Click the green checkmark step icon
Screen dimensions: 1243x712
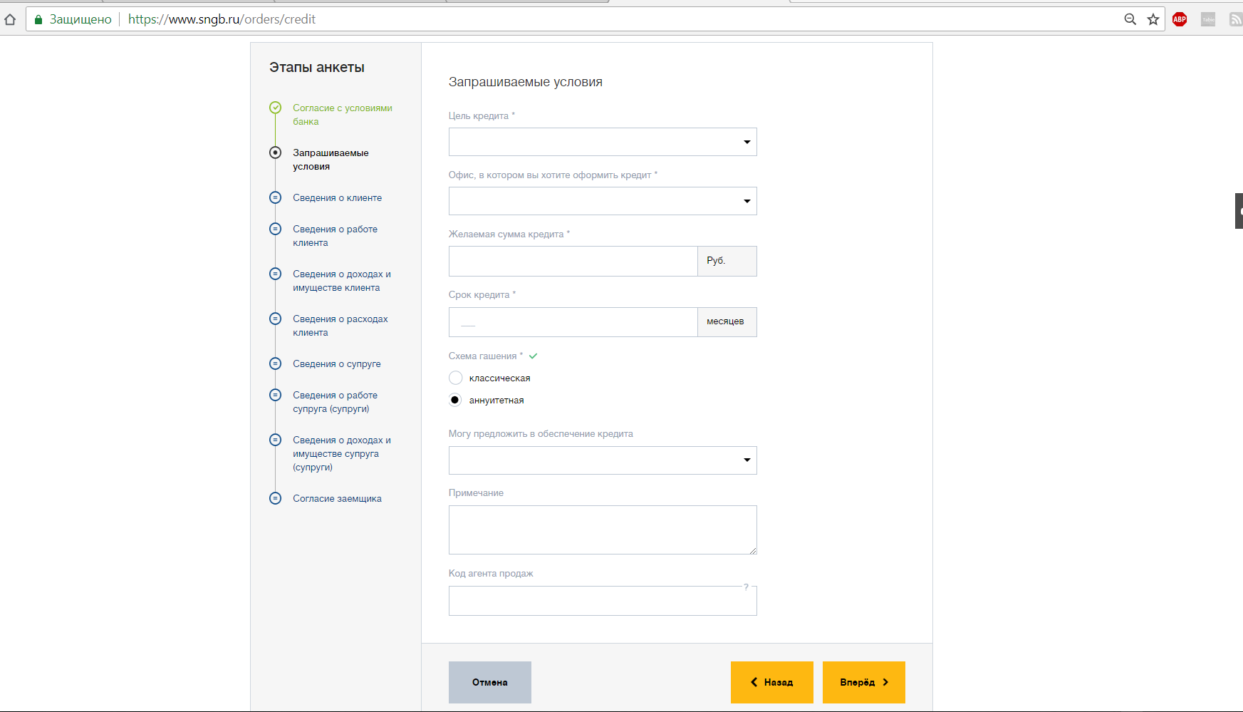click(275, 108)
